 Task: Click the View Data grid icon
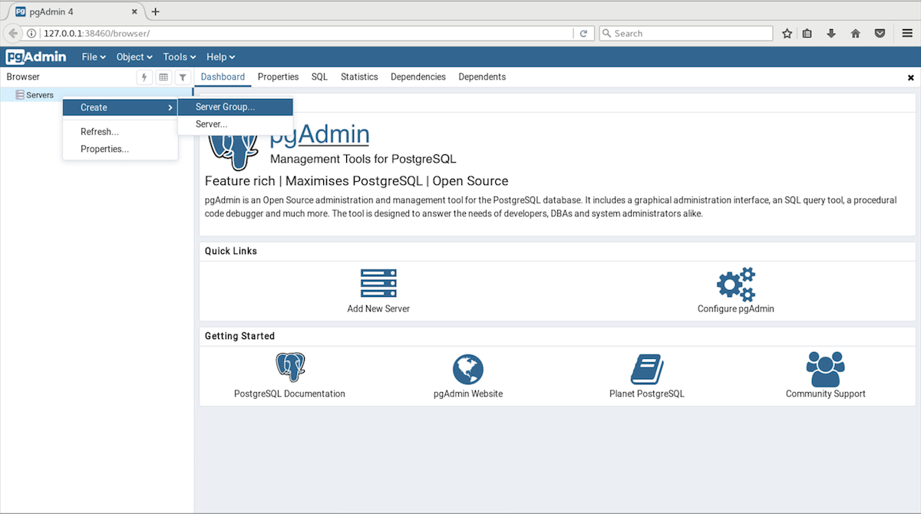point(163,77)
